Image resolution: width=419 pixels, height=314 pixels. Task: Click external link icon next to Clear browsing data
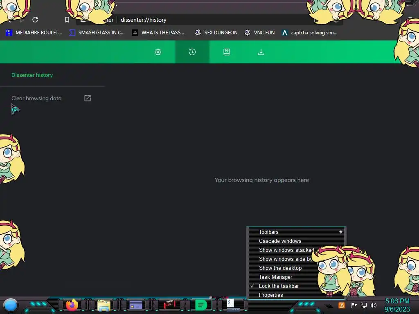tap(88, 98)
